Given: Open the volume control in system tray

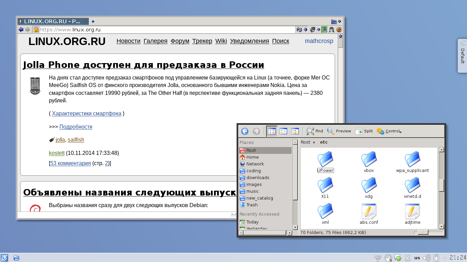Looking at the screenshot, I should 426,258.
